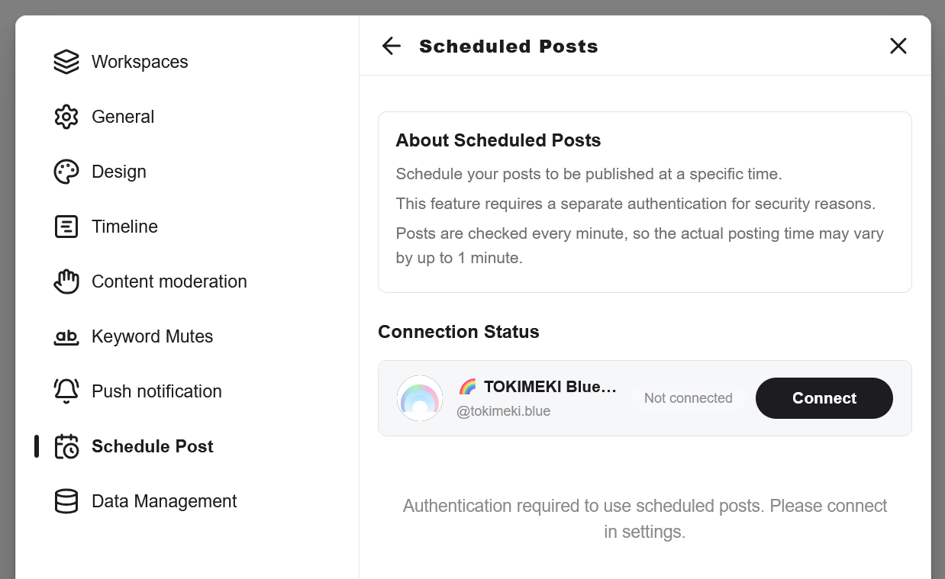Click the @tokimeki.blue handle
Viewport: 945px width, 579px height.
tap(503, 411)
